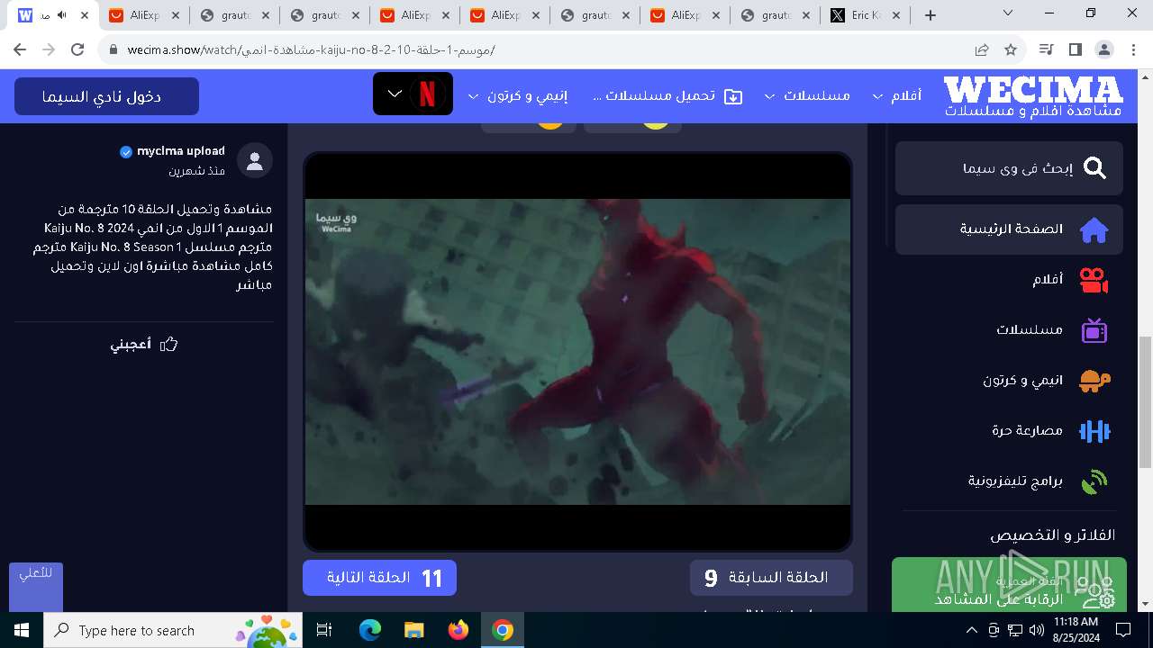Share this page from the address bar
1153x648 pixels.
click(x=982, y=49)
